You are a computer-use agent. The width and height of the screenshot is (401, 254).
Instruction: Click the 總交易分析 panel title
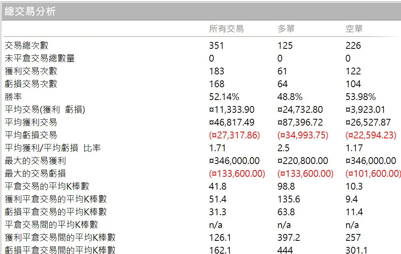(30, 12)
